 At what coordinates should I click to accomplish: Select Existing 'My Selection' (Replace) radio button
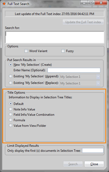(10, 83)
